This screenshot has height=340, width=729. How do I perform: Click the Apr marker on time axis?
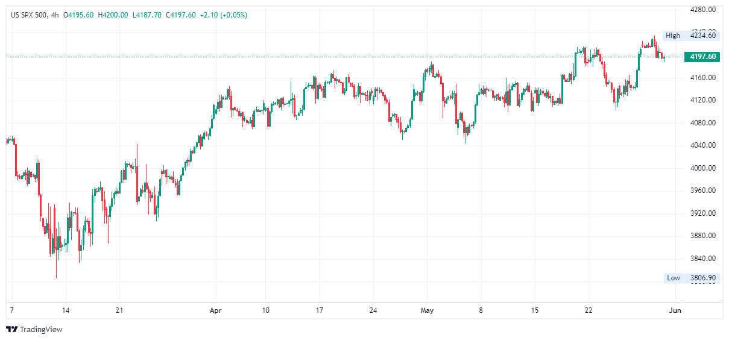click(215, 310)
